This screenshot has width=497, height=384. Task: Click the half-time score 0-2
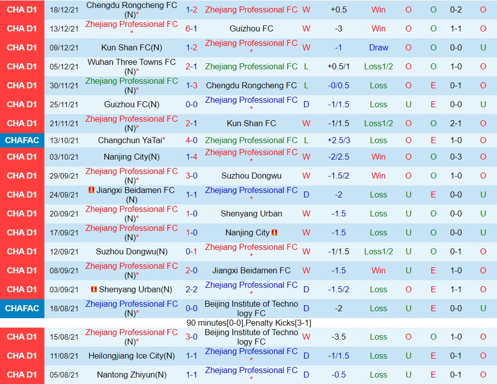(456, 10)
